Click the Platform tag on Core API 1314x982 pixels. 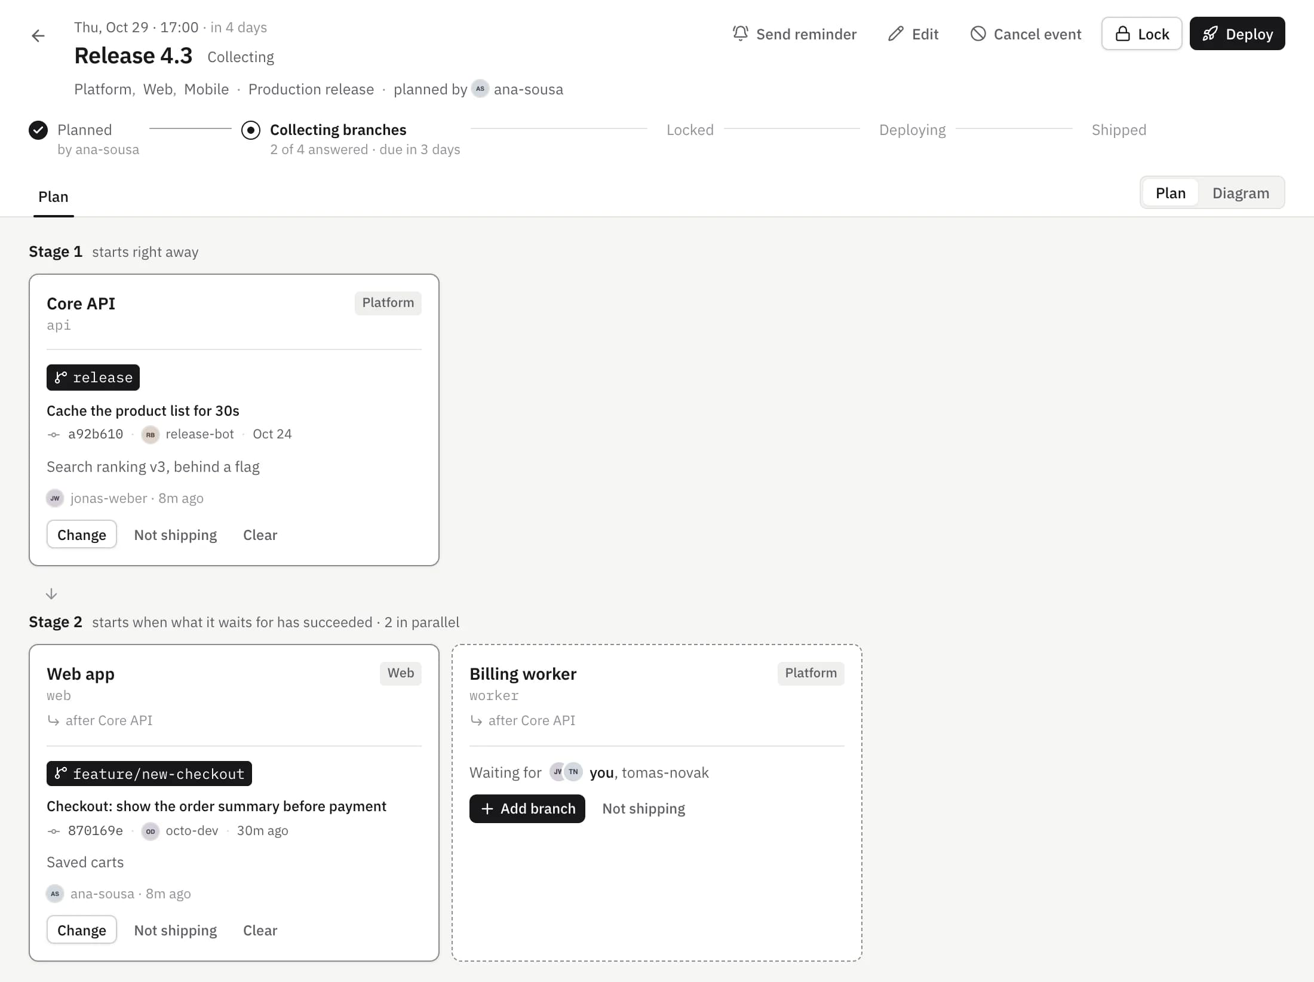(x=388, y=303)
